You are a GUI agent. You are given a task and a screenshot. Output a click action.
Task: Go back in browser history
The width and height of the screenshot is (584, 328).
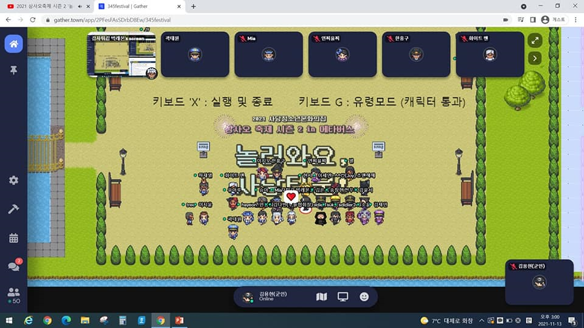(x=8, y=19)
